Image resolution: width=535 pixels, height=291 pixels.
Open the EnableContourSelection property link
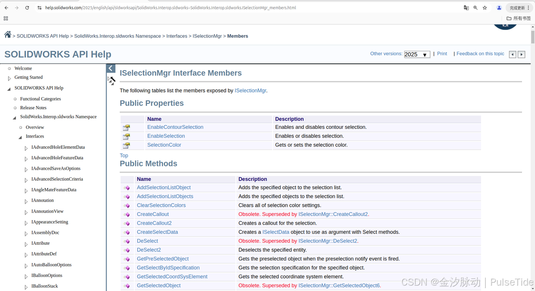[x=175, y=127]
